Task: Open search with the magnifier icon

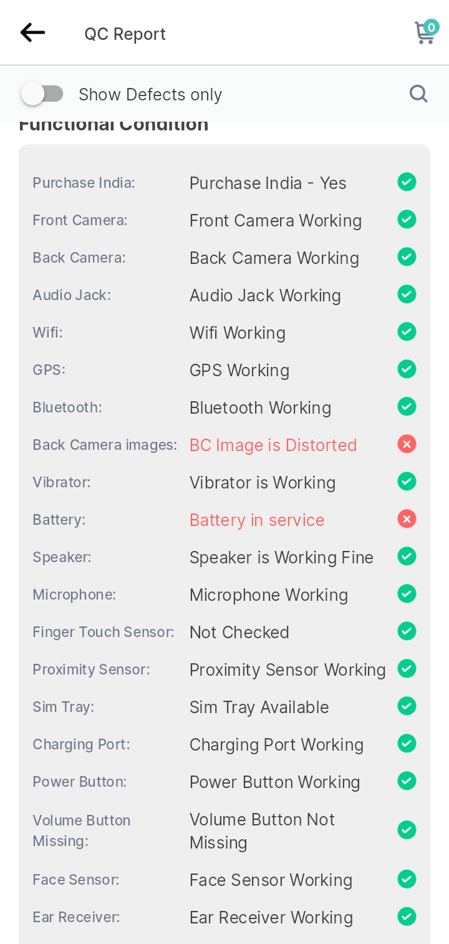Action: [x=418, y=94]
